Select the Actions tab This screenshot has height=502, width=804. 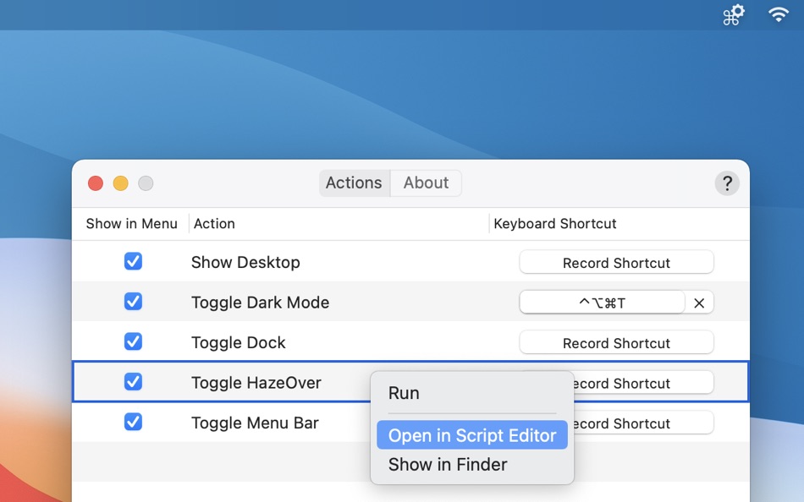(x=354, y=183)
